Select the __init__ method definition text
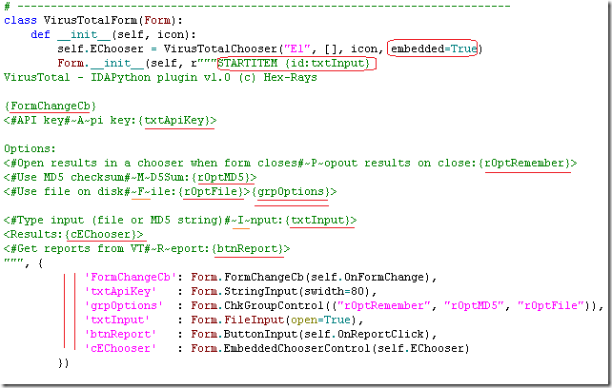Viewport: 612px width, 388px height. pyautogui.click(x=113, y=34)
